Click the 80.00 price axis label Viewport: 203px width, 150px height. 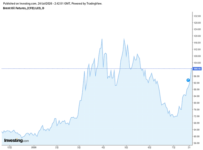tap(197, 103)
